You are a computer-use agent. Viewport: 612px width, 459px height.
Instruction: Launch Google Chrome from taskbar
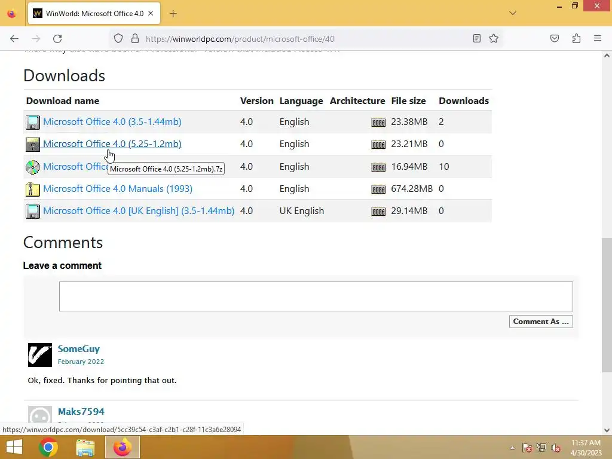(x=48, y=447)
